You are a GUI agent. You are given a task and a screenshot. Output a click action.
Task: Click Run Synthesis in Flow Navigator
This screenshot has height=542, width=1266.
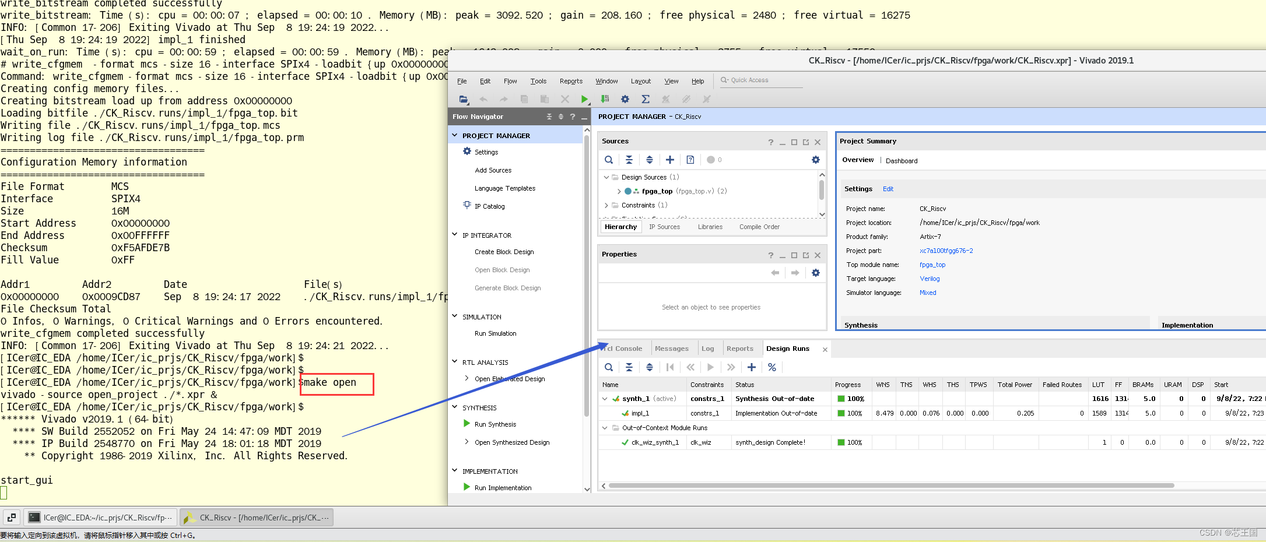click(495, 424)
